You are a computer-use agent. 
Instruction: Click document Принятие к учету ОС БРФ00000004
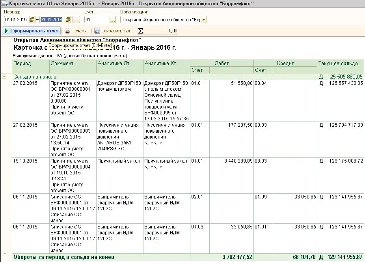coord(73,176)
